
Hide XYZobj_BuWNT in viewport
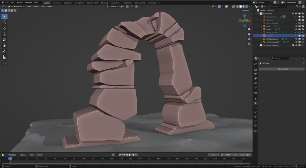pos(296,42)
